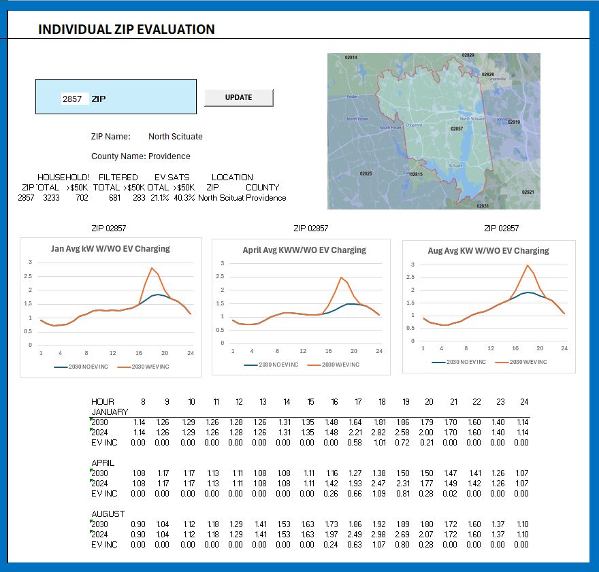Screen dimensions: 599x572
Task: Select April 2024 value 2.47
Action: tap(378, 484)
